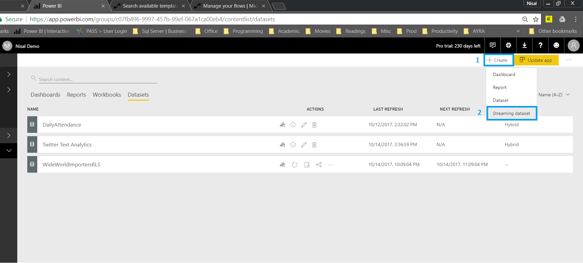Click the Create button

tap(499, 60)
